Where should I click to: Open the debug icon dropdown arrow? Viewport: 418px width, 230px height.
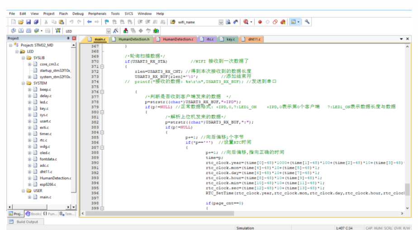251,22
